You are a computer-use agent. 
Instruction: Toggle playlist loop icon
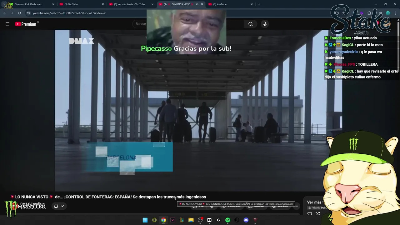[x=310, y=214]
